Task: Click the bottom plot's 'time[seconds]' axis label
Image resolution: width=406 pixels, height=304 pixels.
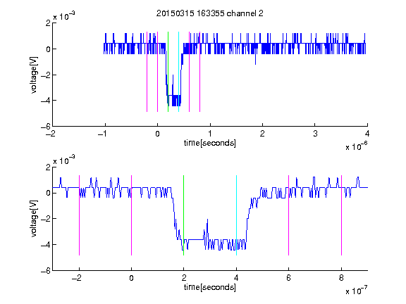Action: pyautogui.click(x=210, y=287)
